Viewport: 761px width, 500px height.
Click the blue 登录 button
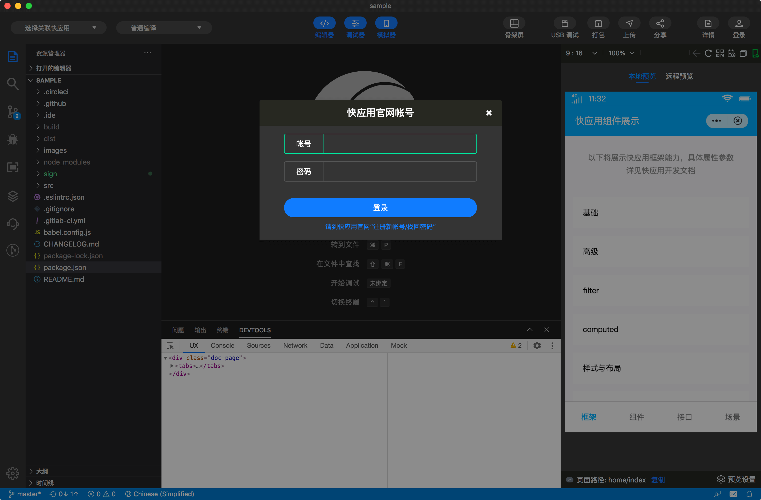pyautogui.click(x=380, y=208)
